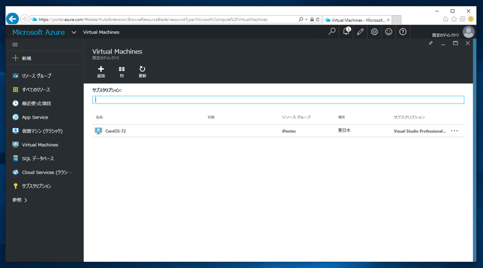Sort by 状態 column header
The height and width of the screenshot is (268, 483).
click(x=211, y=117)
